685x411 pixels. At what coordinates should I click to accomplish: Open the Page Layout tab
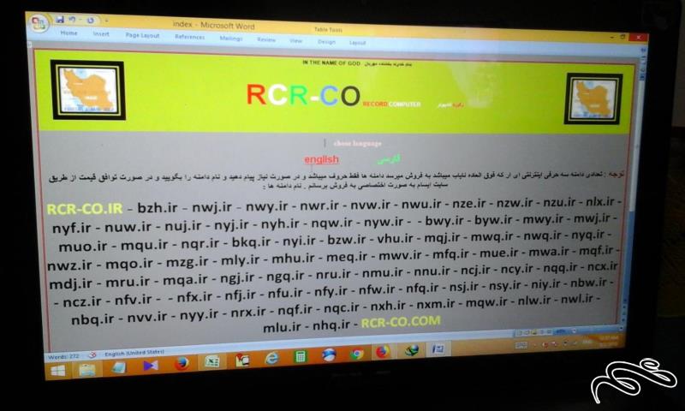(x=142, y=35)
